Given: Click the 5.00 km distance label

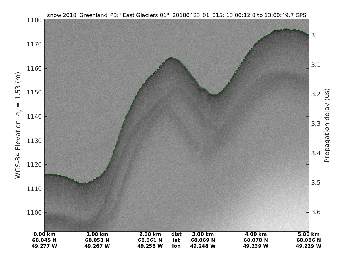Looking at the screenshot, I should coord(309,234).
